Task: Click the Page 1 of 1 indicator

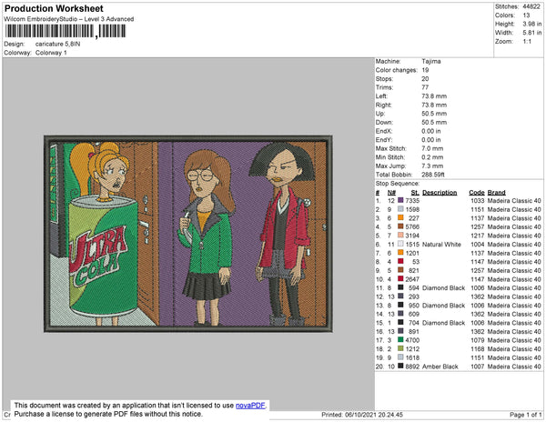Action: (x=525, y=415)
